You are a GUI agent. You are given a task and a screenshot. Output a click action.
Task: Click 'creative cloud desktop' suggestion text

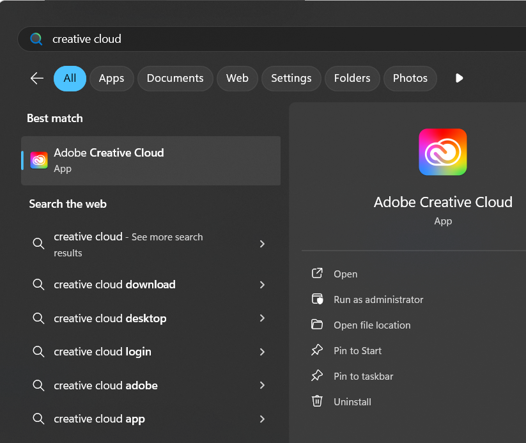110,318
